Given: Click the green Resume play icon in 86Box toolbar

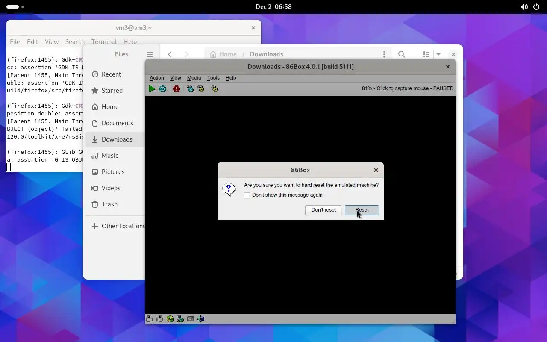Looking at the screenshot, I should (152, 89).
